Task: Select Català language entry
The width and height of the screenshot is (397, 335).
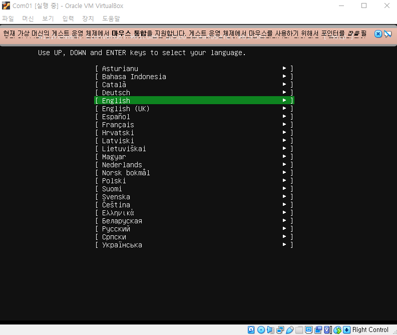Action: pos(194,85)
